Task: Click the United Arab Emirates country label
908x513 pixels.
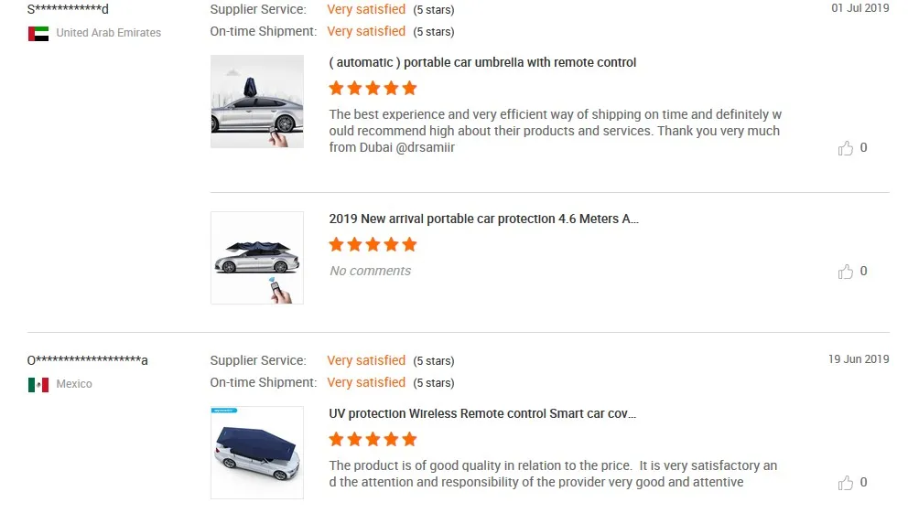Action: 108,33
